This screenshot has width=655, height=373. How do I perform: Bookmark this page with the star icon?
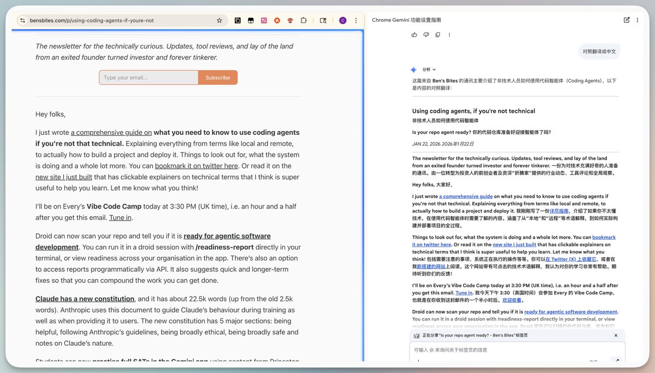219,21
